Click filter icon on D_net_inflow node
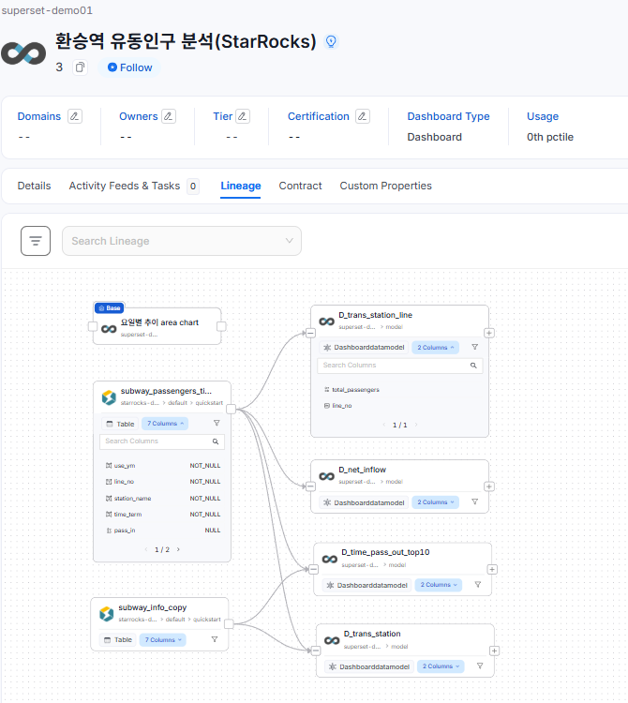Screen dimensions: 628x703 474,501
